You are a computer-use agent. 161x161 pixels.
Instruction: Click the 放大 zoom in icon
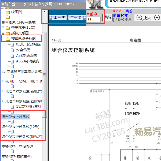(x=139, y=18)
